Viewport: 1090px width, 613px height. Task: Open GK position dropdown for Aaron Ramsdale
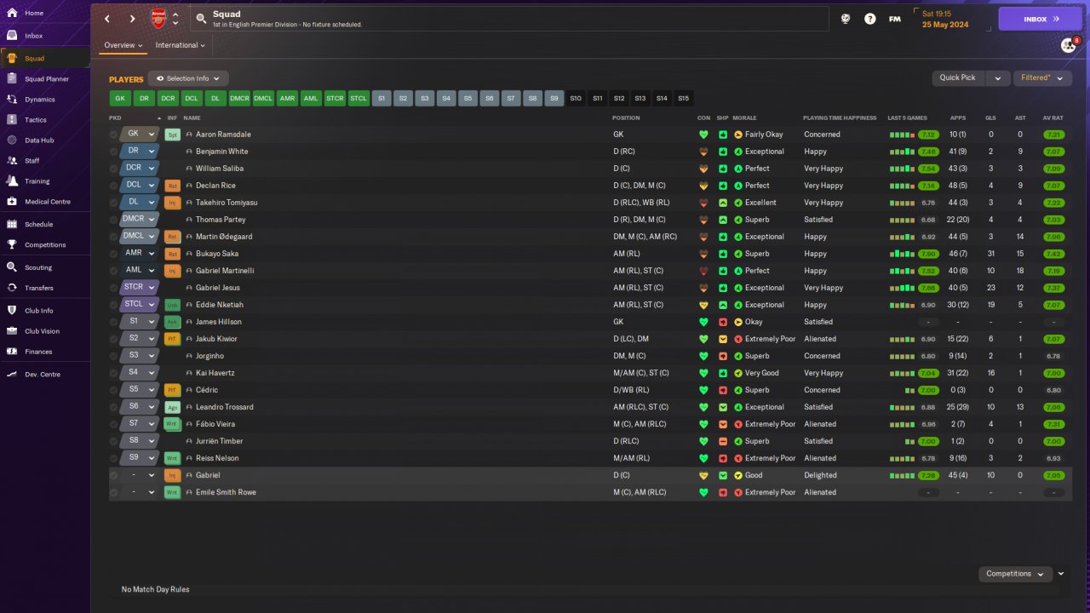coord(140,135)
